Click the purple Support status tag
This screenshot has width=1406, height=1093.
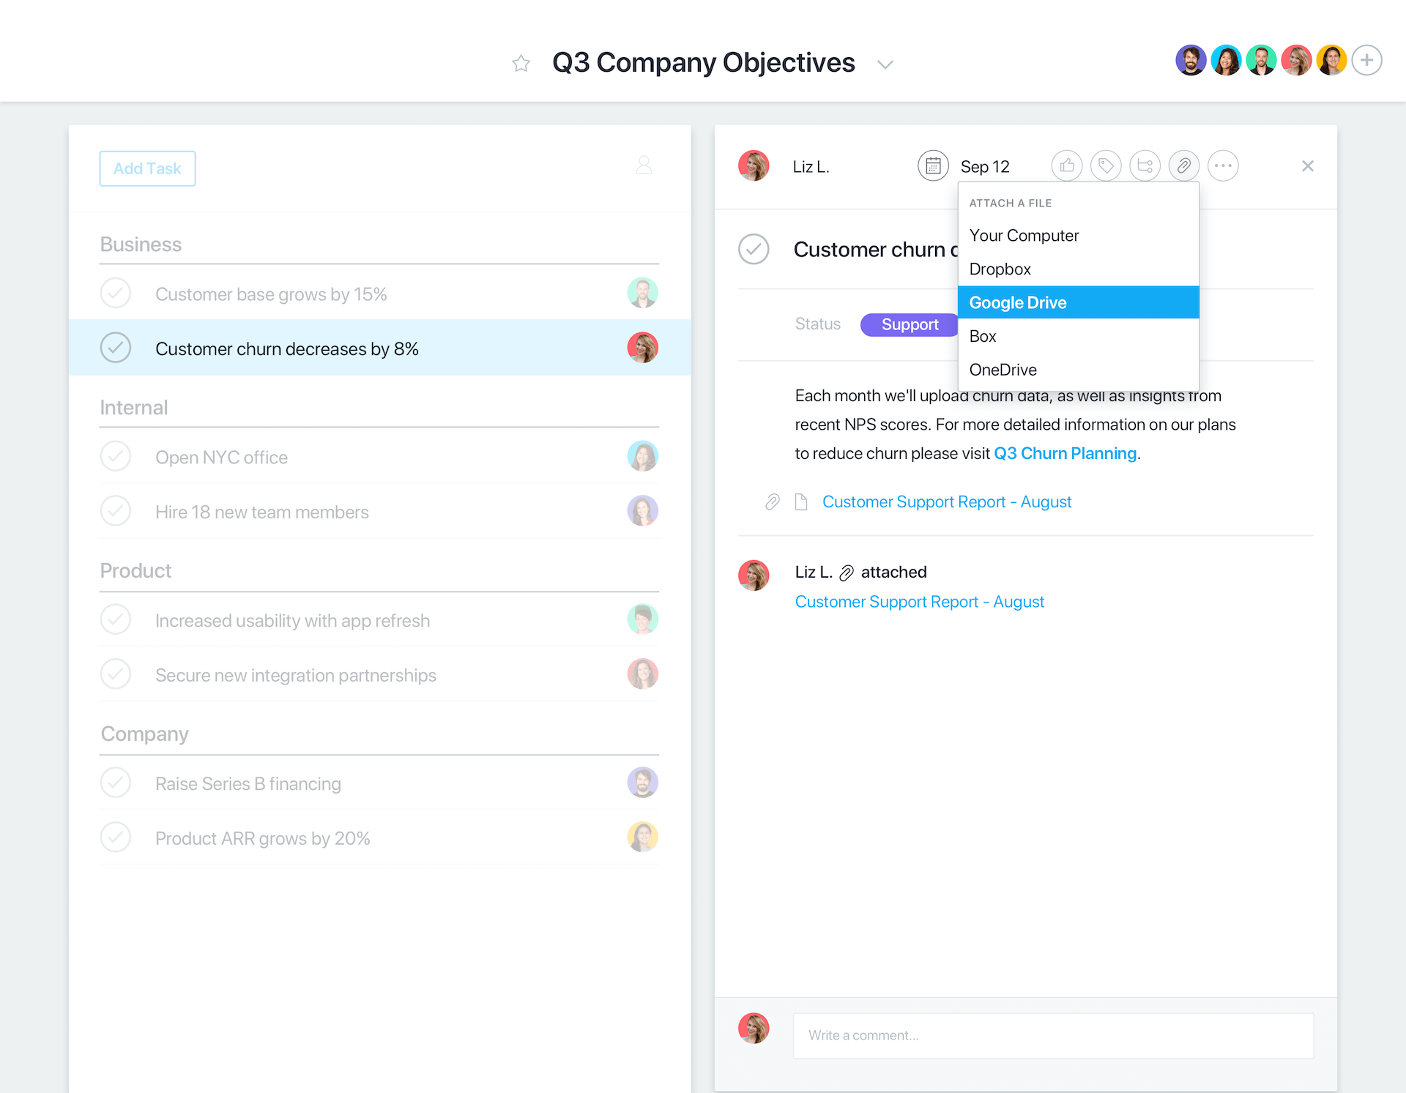click(x=909, y=324)
